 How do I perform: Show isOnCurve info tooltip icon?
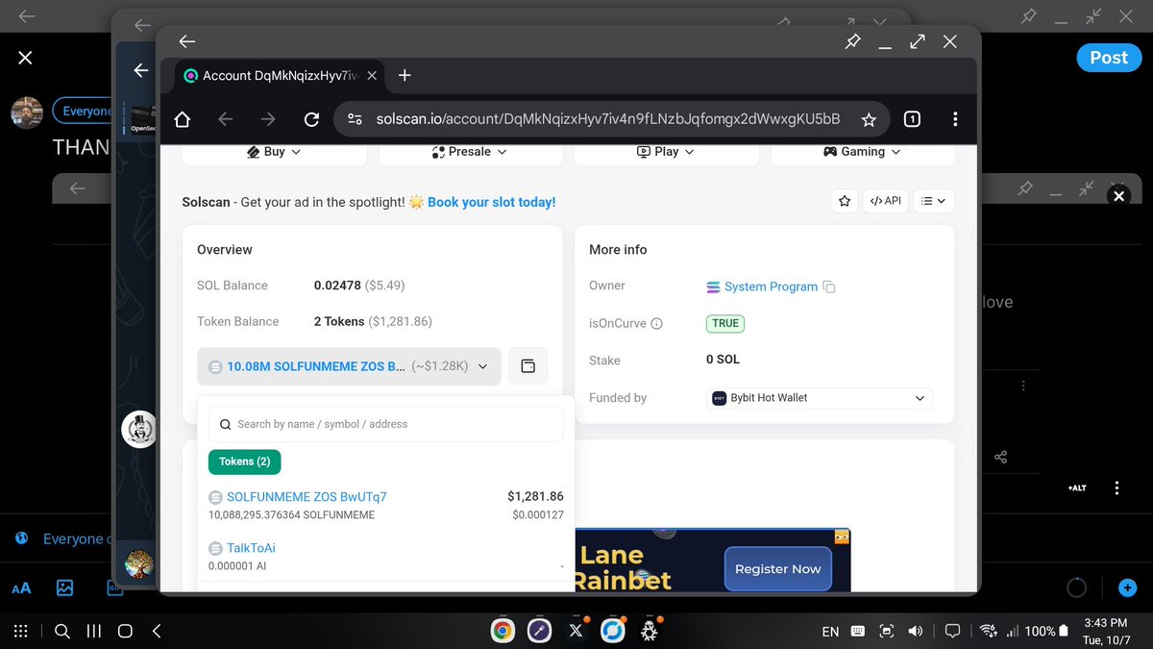(x=657, y=324)
